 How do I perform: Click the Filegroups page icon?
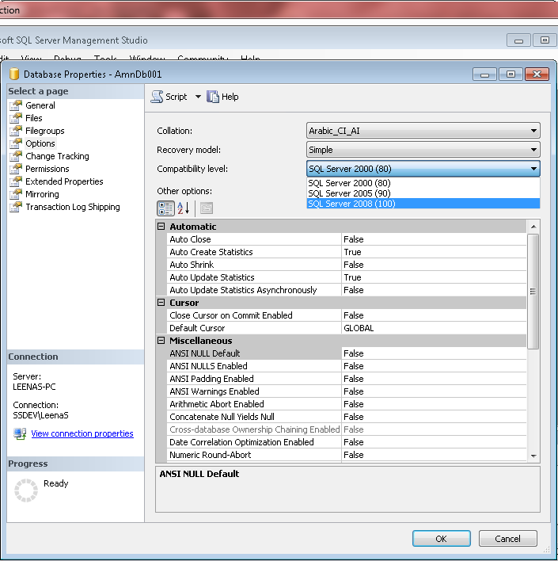pyautogui.click(x=16, y=131)
